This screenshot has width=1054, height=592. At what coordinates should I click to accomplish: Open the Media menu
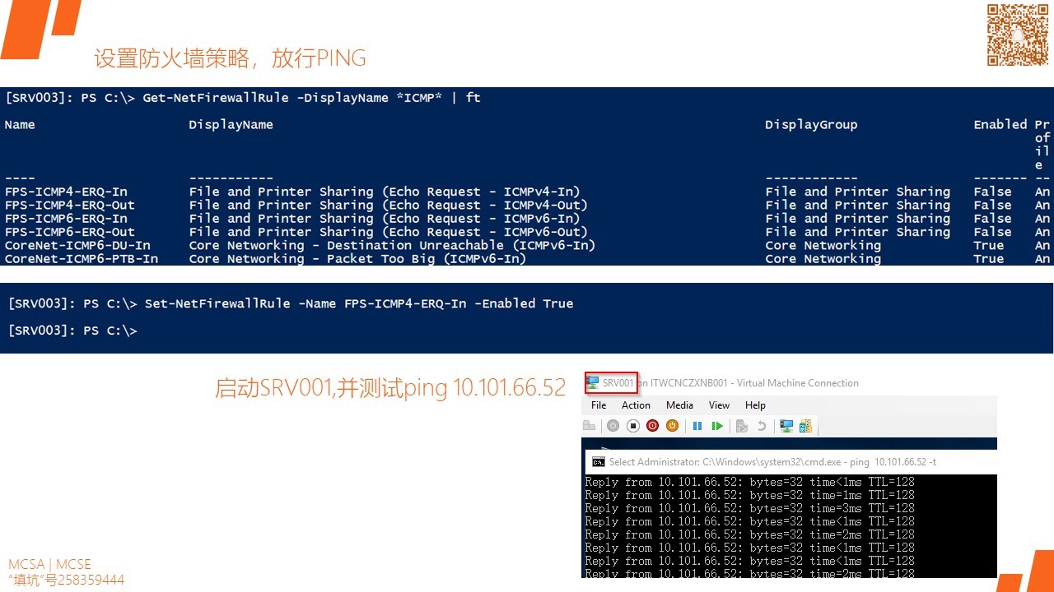coord(679,405)
